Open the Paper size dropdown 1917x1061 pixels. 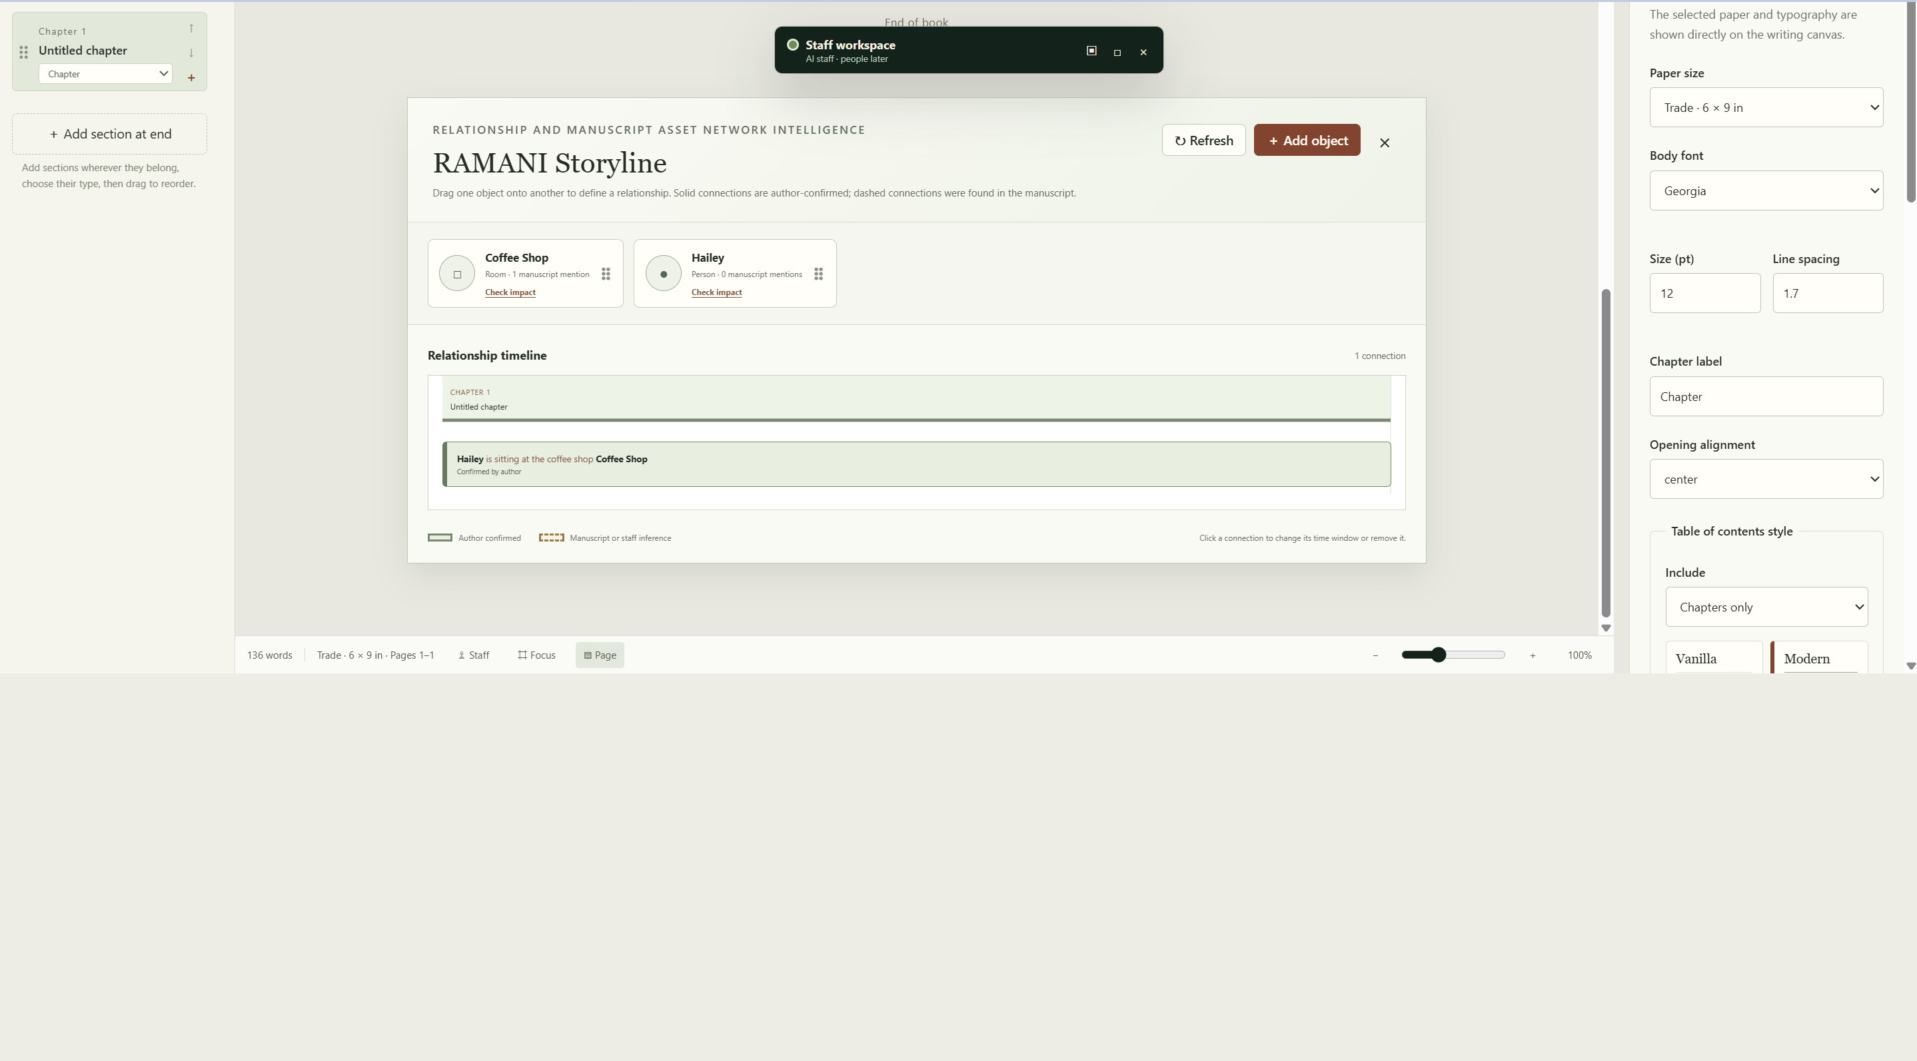coord(1766,107)
